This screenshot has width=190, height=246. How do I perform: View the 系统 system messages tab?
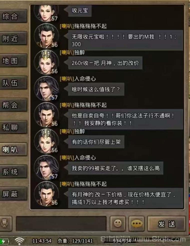click(13, 172)
